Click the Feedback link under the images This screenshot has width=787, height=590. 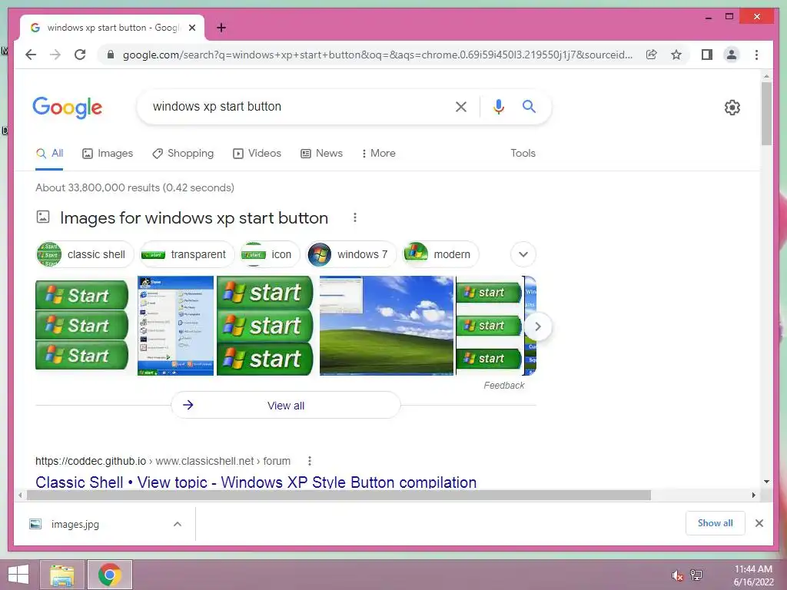pyautogui.click(x=504, y=386)
